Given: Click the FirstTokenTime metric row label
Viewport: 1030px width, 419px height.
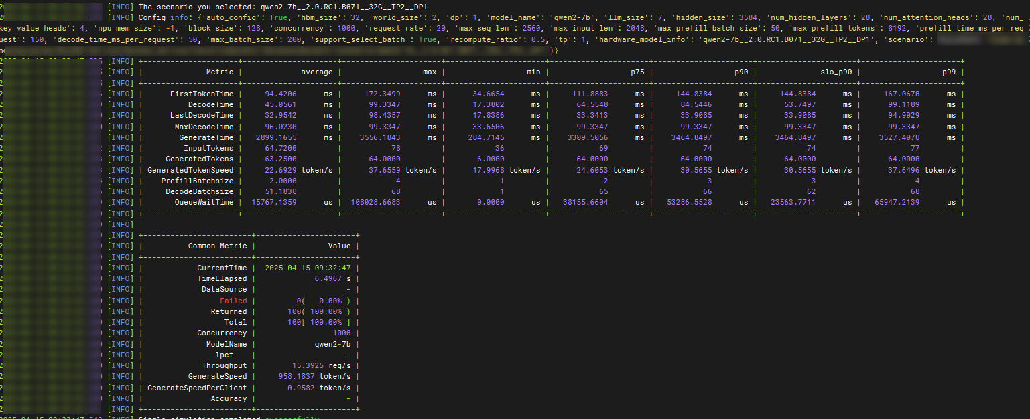Looking at the screenshot, I should point(202,94).
